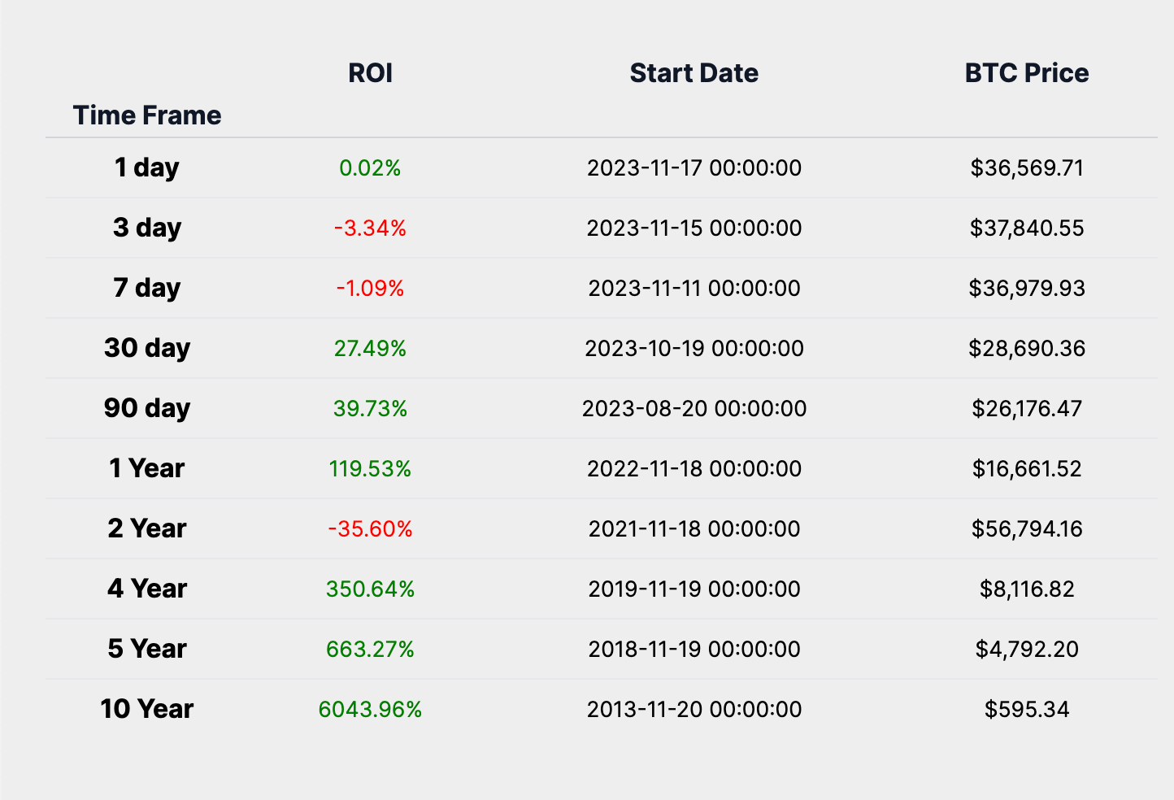Screen dimensions: 1174x800
Task: Click the $595.34 BTC price cell
Action: (1026, 710)
